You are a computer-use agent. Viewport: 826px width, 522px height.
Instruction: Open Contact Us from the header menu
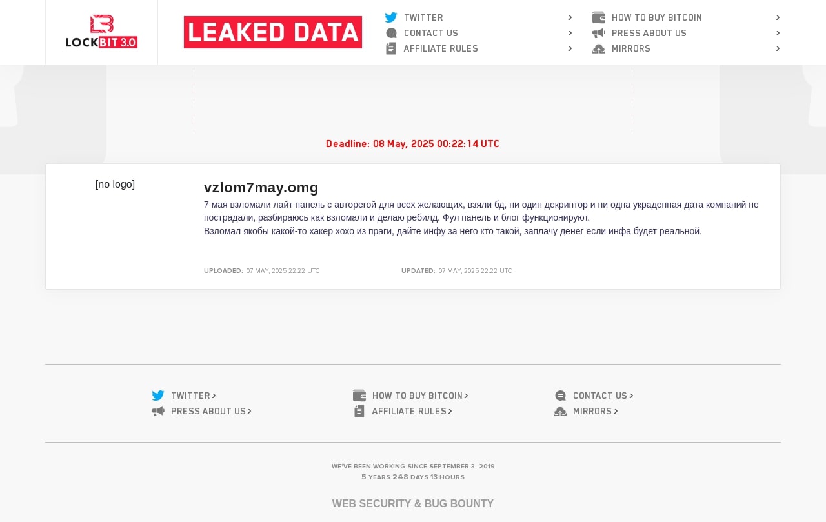click(431, 33)
